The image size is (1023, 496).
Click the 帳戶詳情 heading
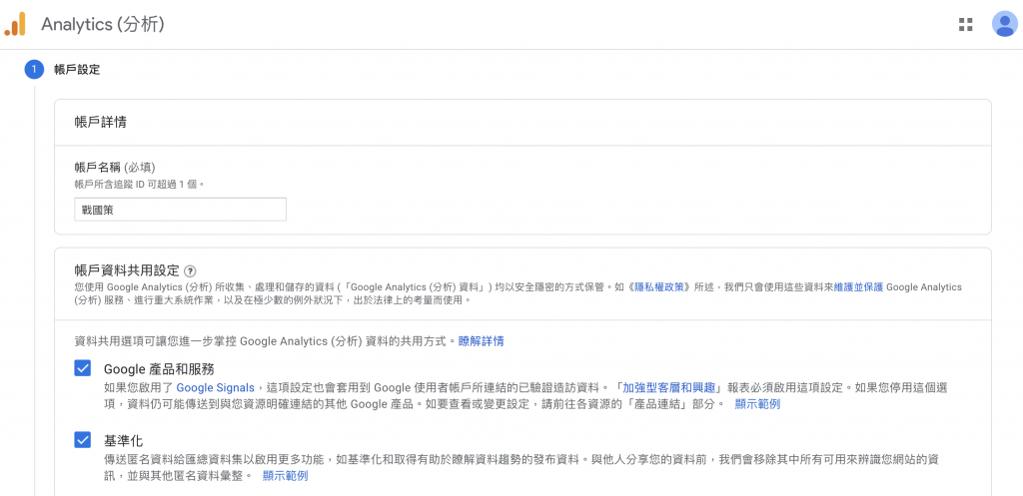(x=101, y=122)
